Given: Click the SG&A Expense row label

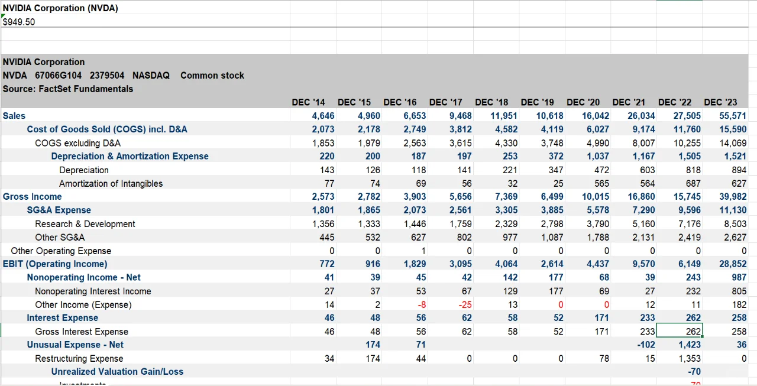Looking at the screenshot, I should (x=59, y=210).
